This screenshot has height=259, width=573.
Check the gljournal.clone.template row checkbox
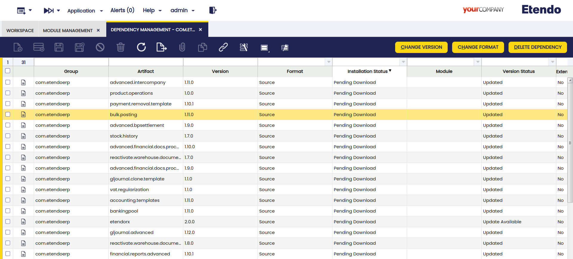pos(8,179)
